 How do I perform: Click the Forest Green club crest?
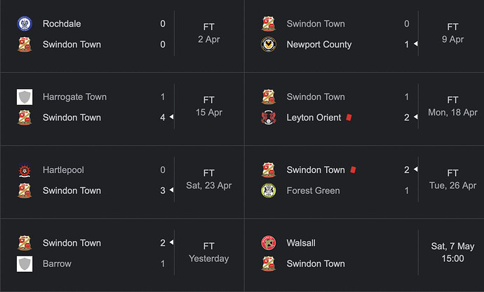point(268,190)
